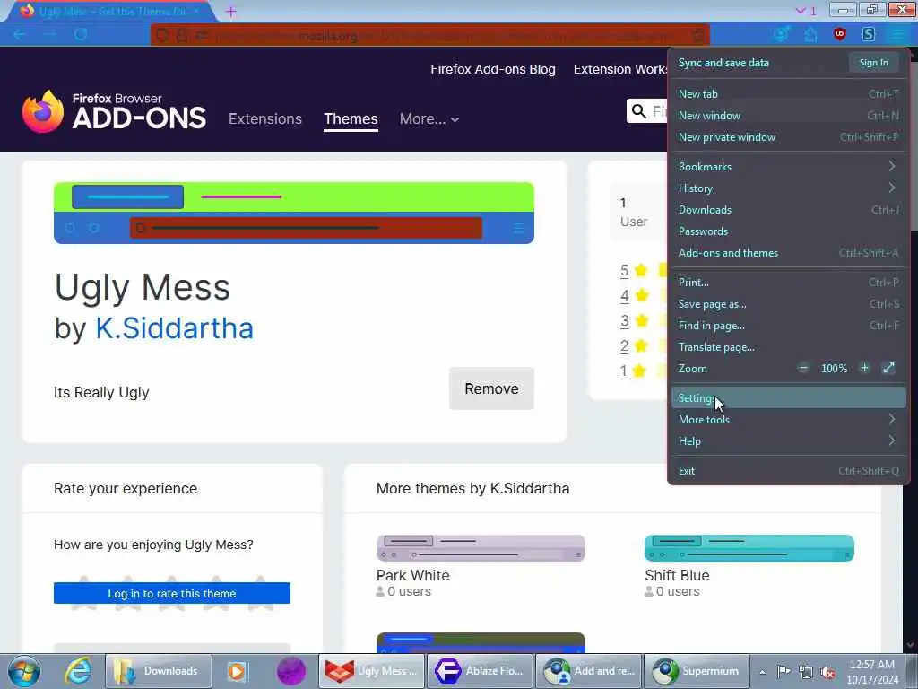Click the S extension icon in the toolbar
Image resolution: width=918 pixels, height=689 pixels.
(869, 35)
